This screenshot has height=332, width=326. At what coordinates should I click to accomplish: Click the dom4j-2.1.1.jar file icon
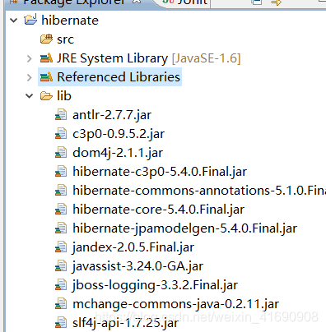[61, 153]
